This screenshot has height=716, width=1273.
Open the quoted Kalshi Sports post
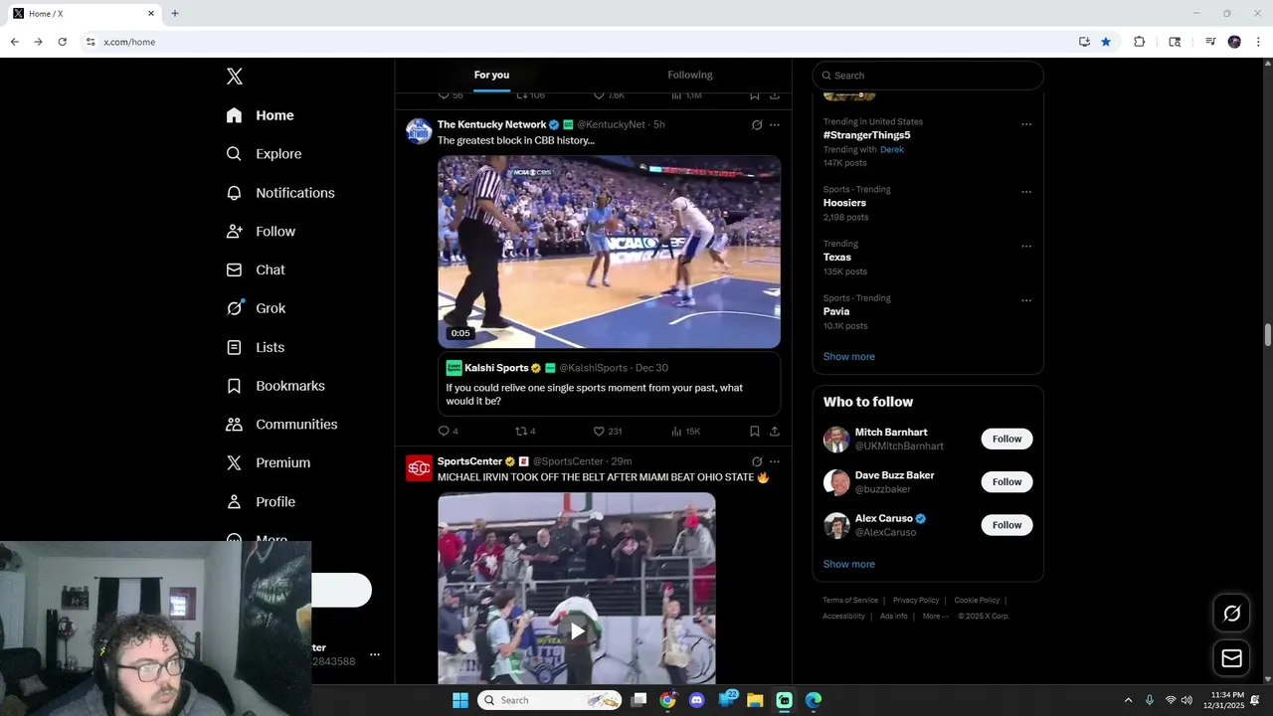tap(609, 384)
